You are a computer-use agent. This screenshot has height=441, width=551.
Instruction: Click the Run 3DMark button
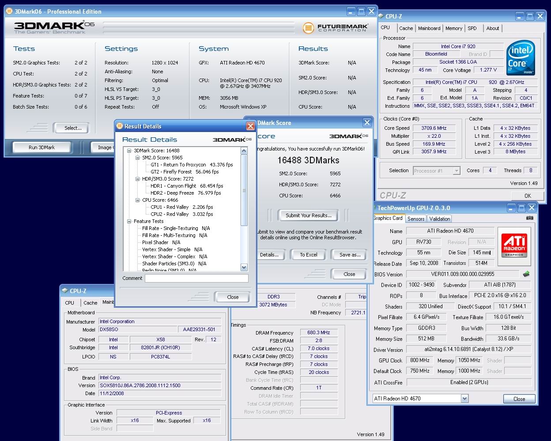(42, 147)
